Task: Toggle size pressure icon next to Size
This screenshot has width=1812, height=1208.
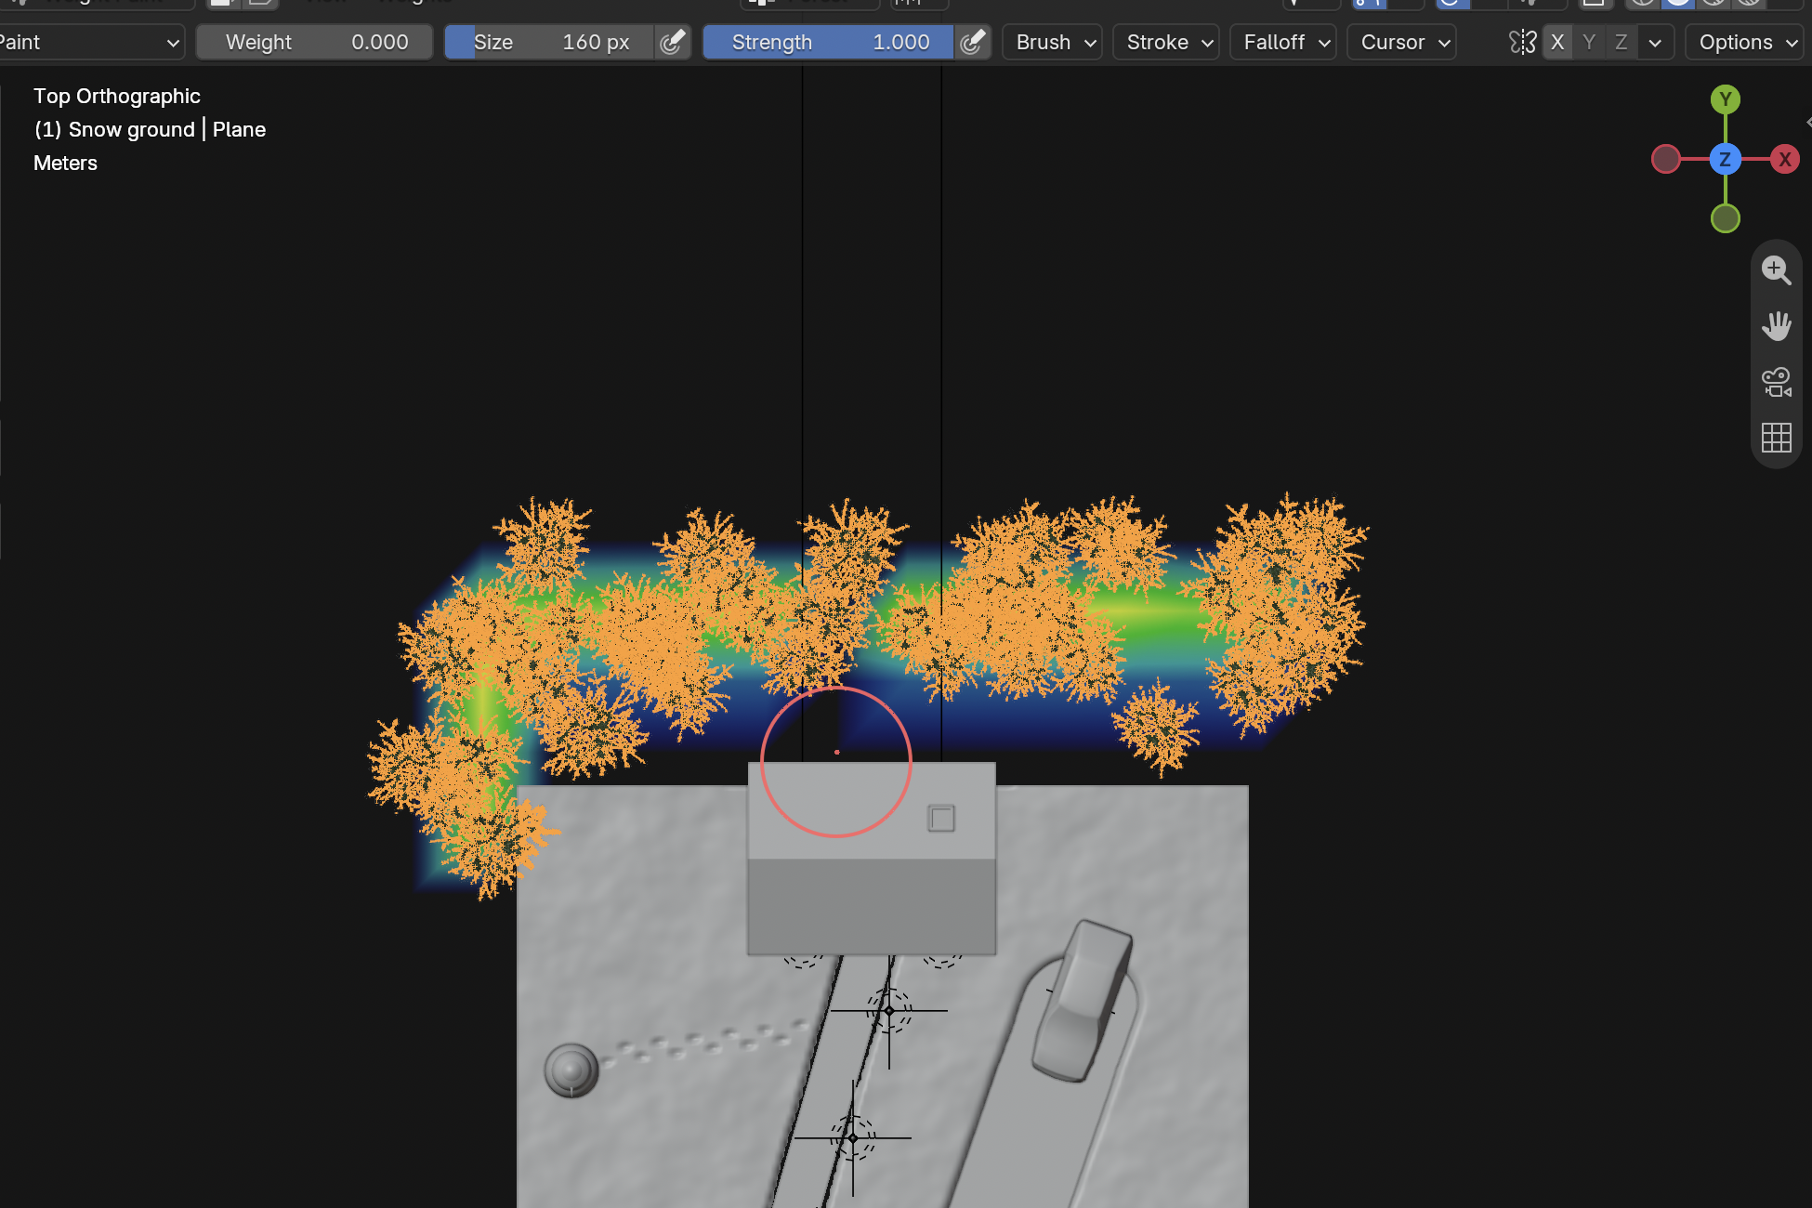Action: [672, 43]
